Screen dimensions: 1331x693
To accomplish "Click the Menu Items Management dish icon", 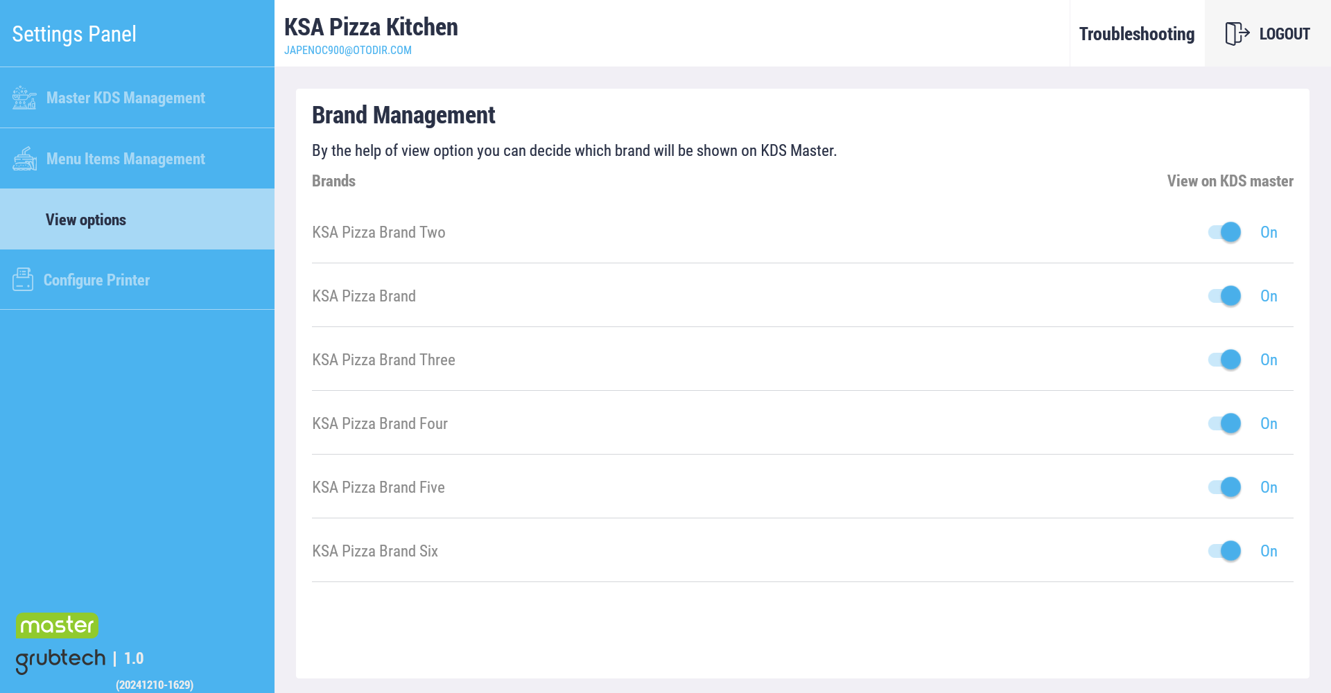I will (24, 159).
